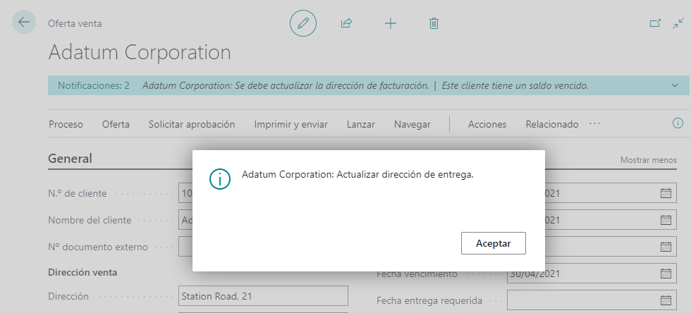Click Aceptar in the dialog
The height and width of the screenshot is (313, 691).
tap(493, 243)
